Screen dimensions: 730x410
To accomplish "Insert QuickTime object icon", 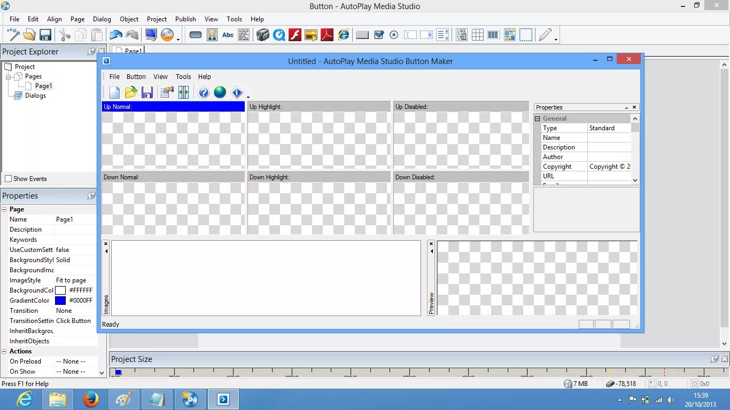I will pos(279,35).
